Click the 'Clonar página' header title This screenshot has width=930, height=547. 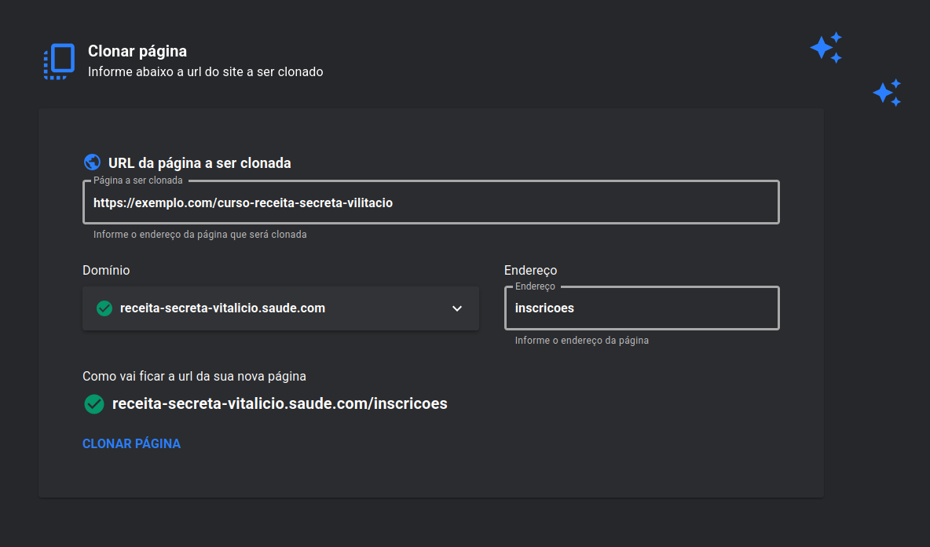pos(137,52)
